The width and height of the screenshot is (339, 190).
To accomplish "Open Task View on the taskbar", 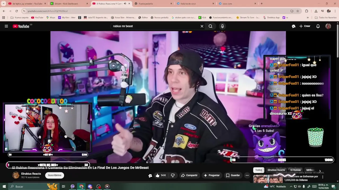I will coord(64,187).
